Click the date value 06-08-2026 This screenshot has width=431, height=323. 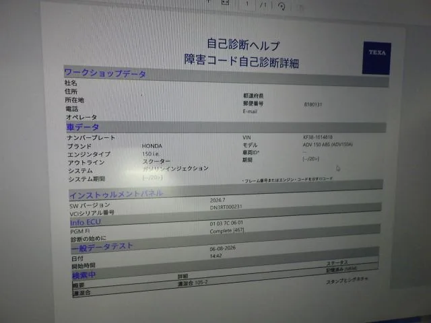click(x=223, y=248)
